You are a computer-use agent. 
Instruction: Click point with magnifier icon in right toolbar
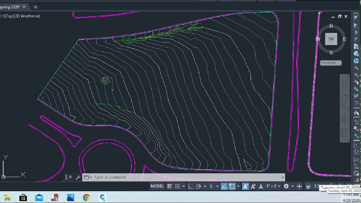356,89
